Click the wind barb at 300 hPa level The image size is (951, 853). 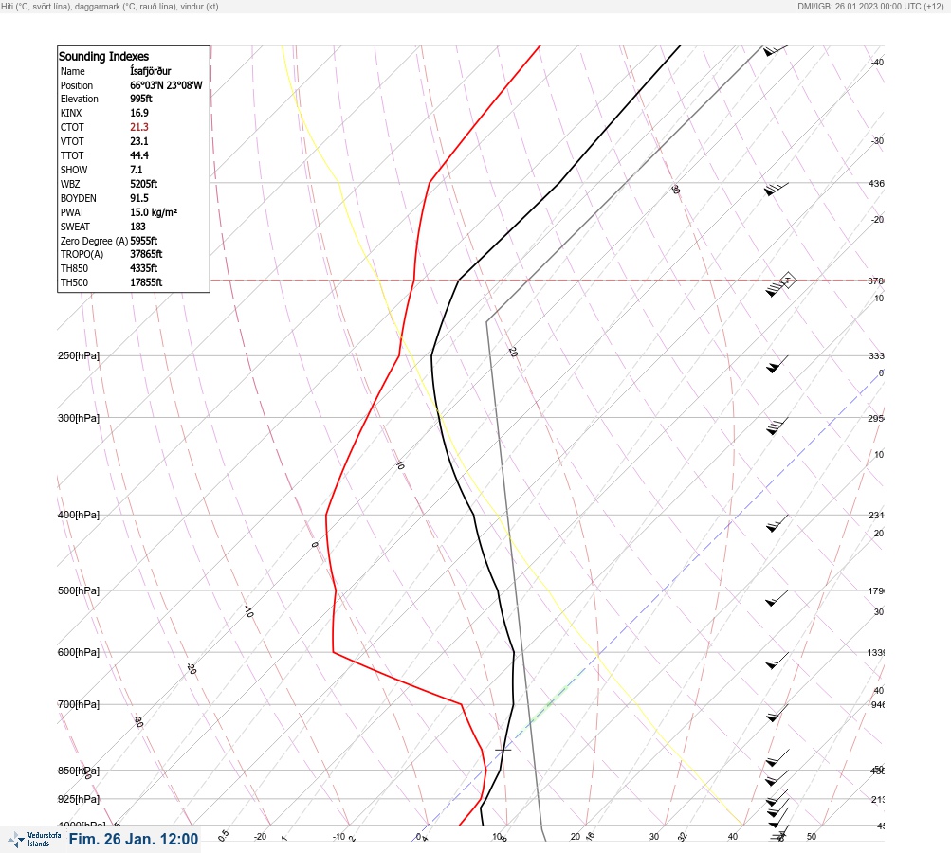tap(777, 426)
